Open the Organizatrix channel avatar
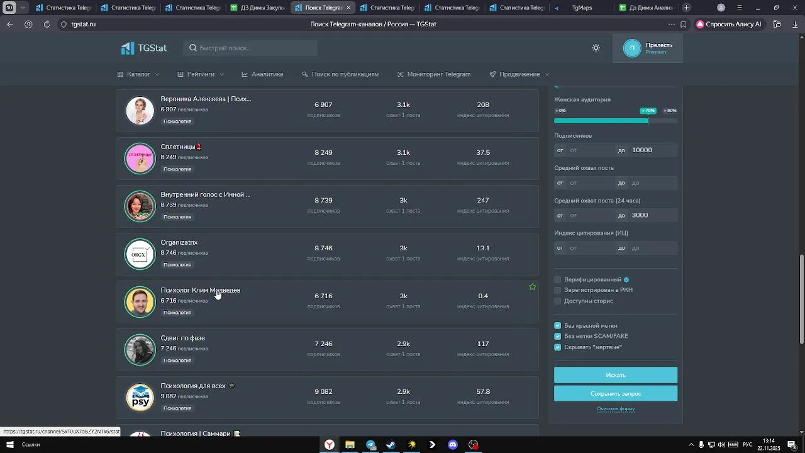The image size is (805, 453). point(140,254)
